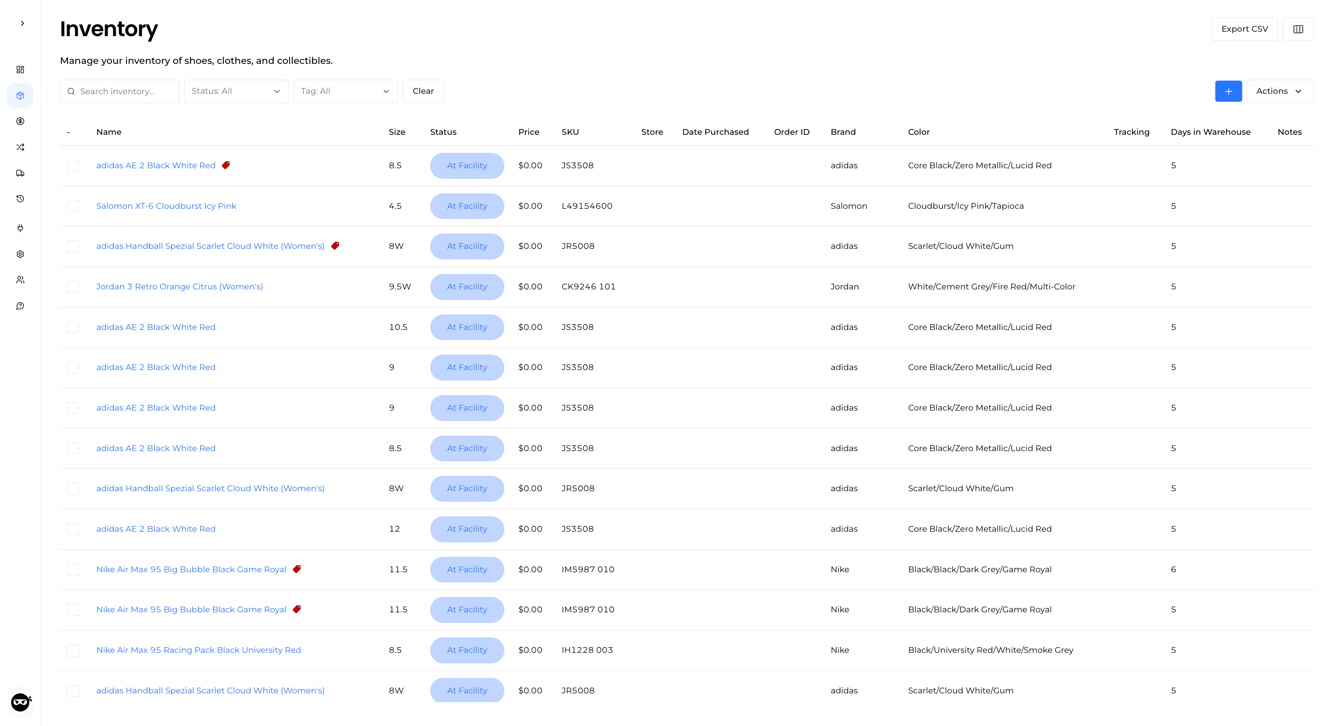
Task: Sort by Days in Warehouse column header
Action: tap(1210, 132)
